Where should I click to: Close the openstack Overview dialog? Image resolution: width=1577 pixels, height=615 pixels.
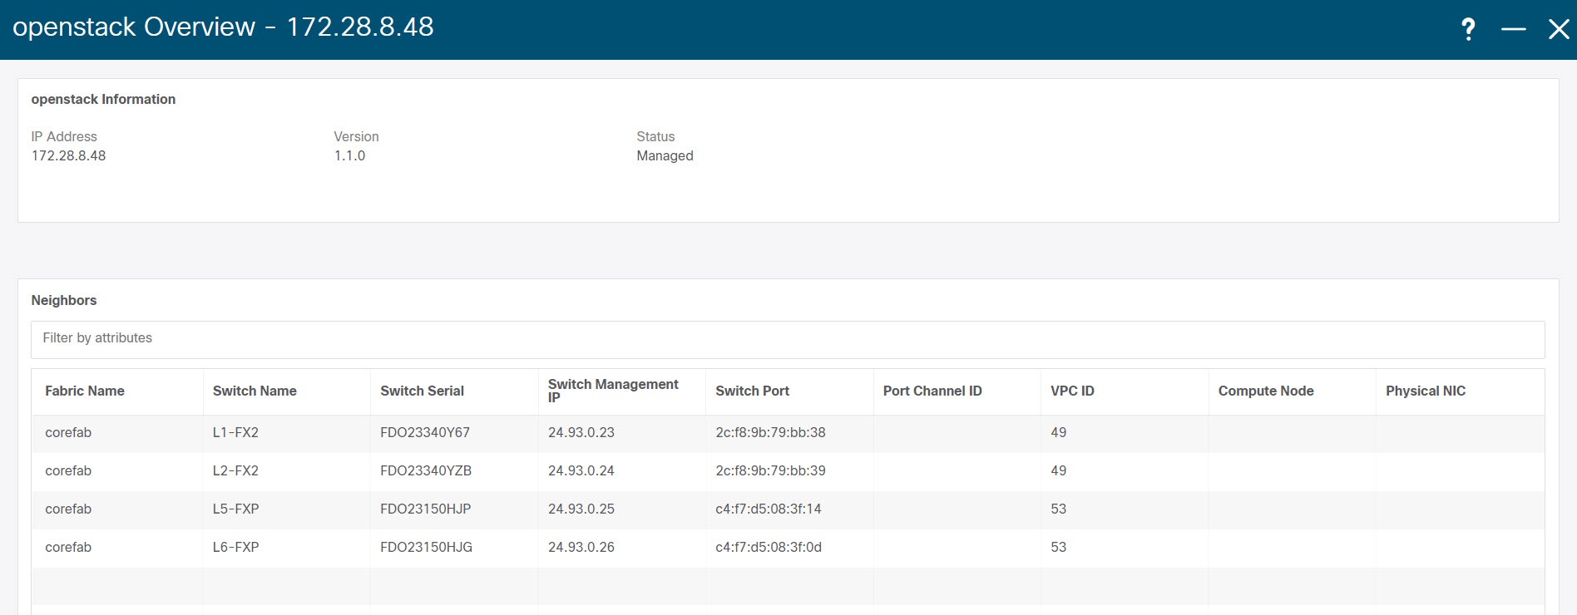point(1559,30)
